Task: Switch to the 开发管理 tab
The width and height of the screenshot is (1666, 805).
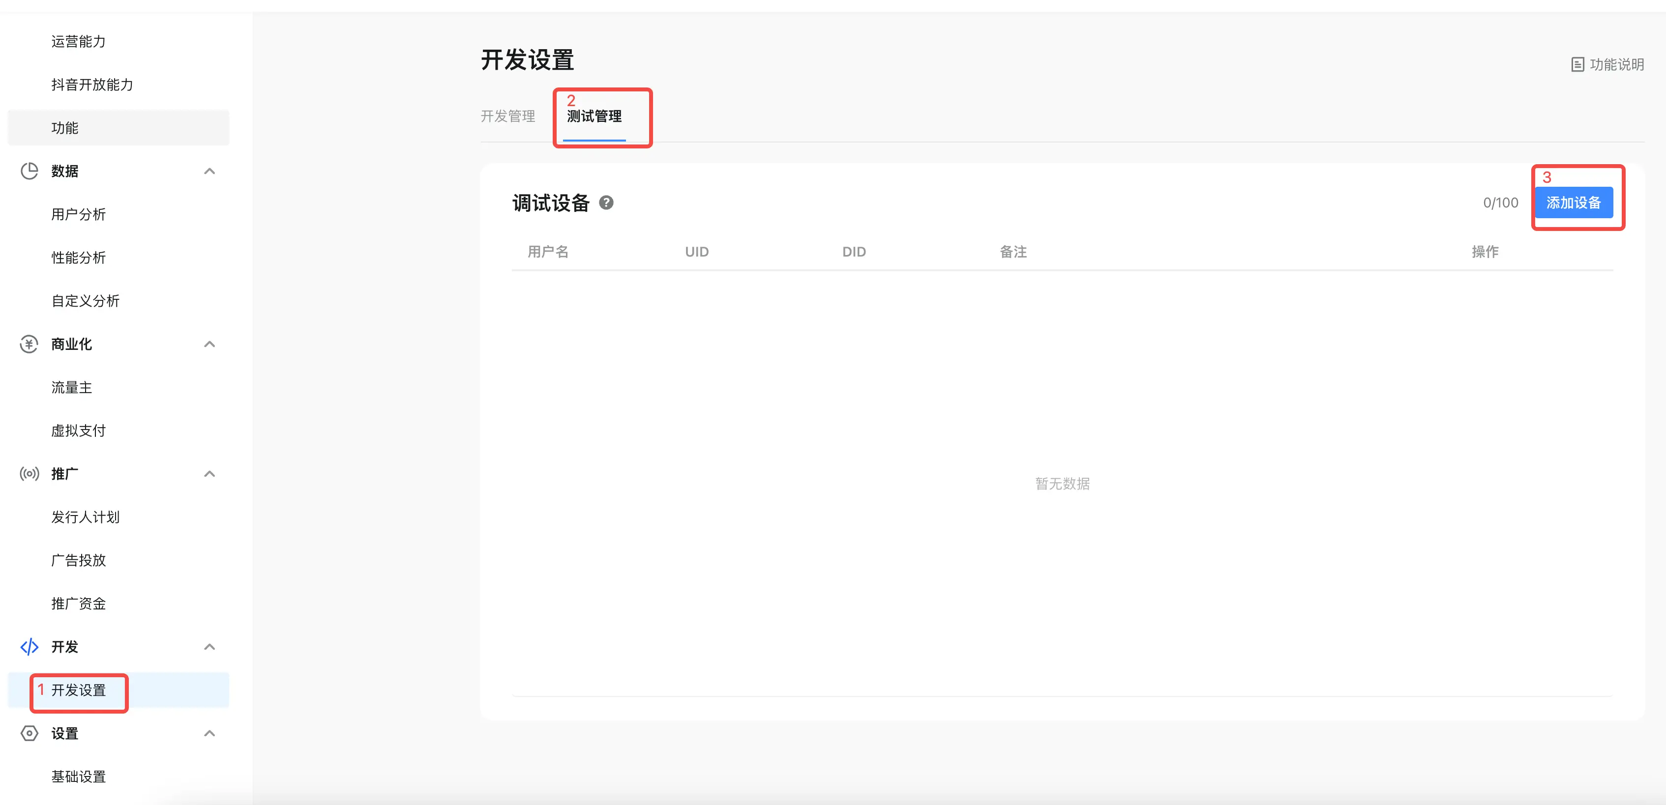Action: [x=507, y=116]
